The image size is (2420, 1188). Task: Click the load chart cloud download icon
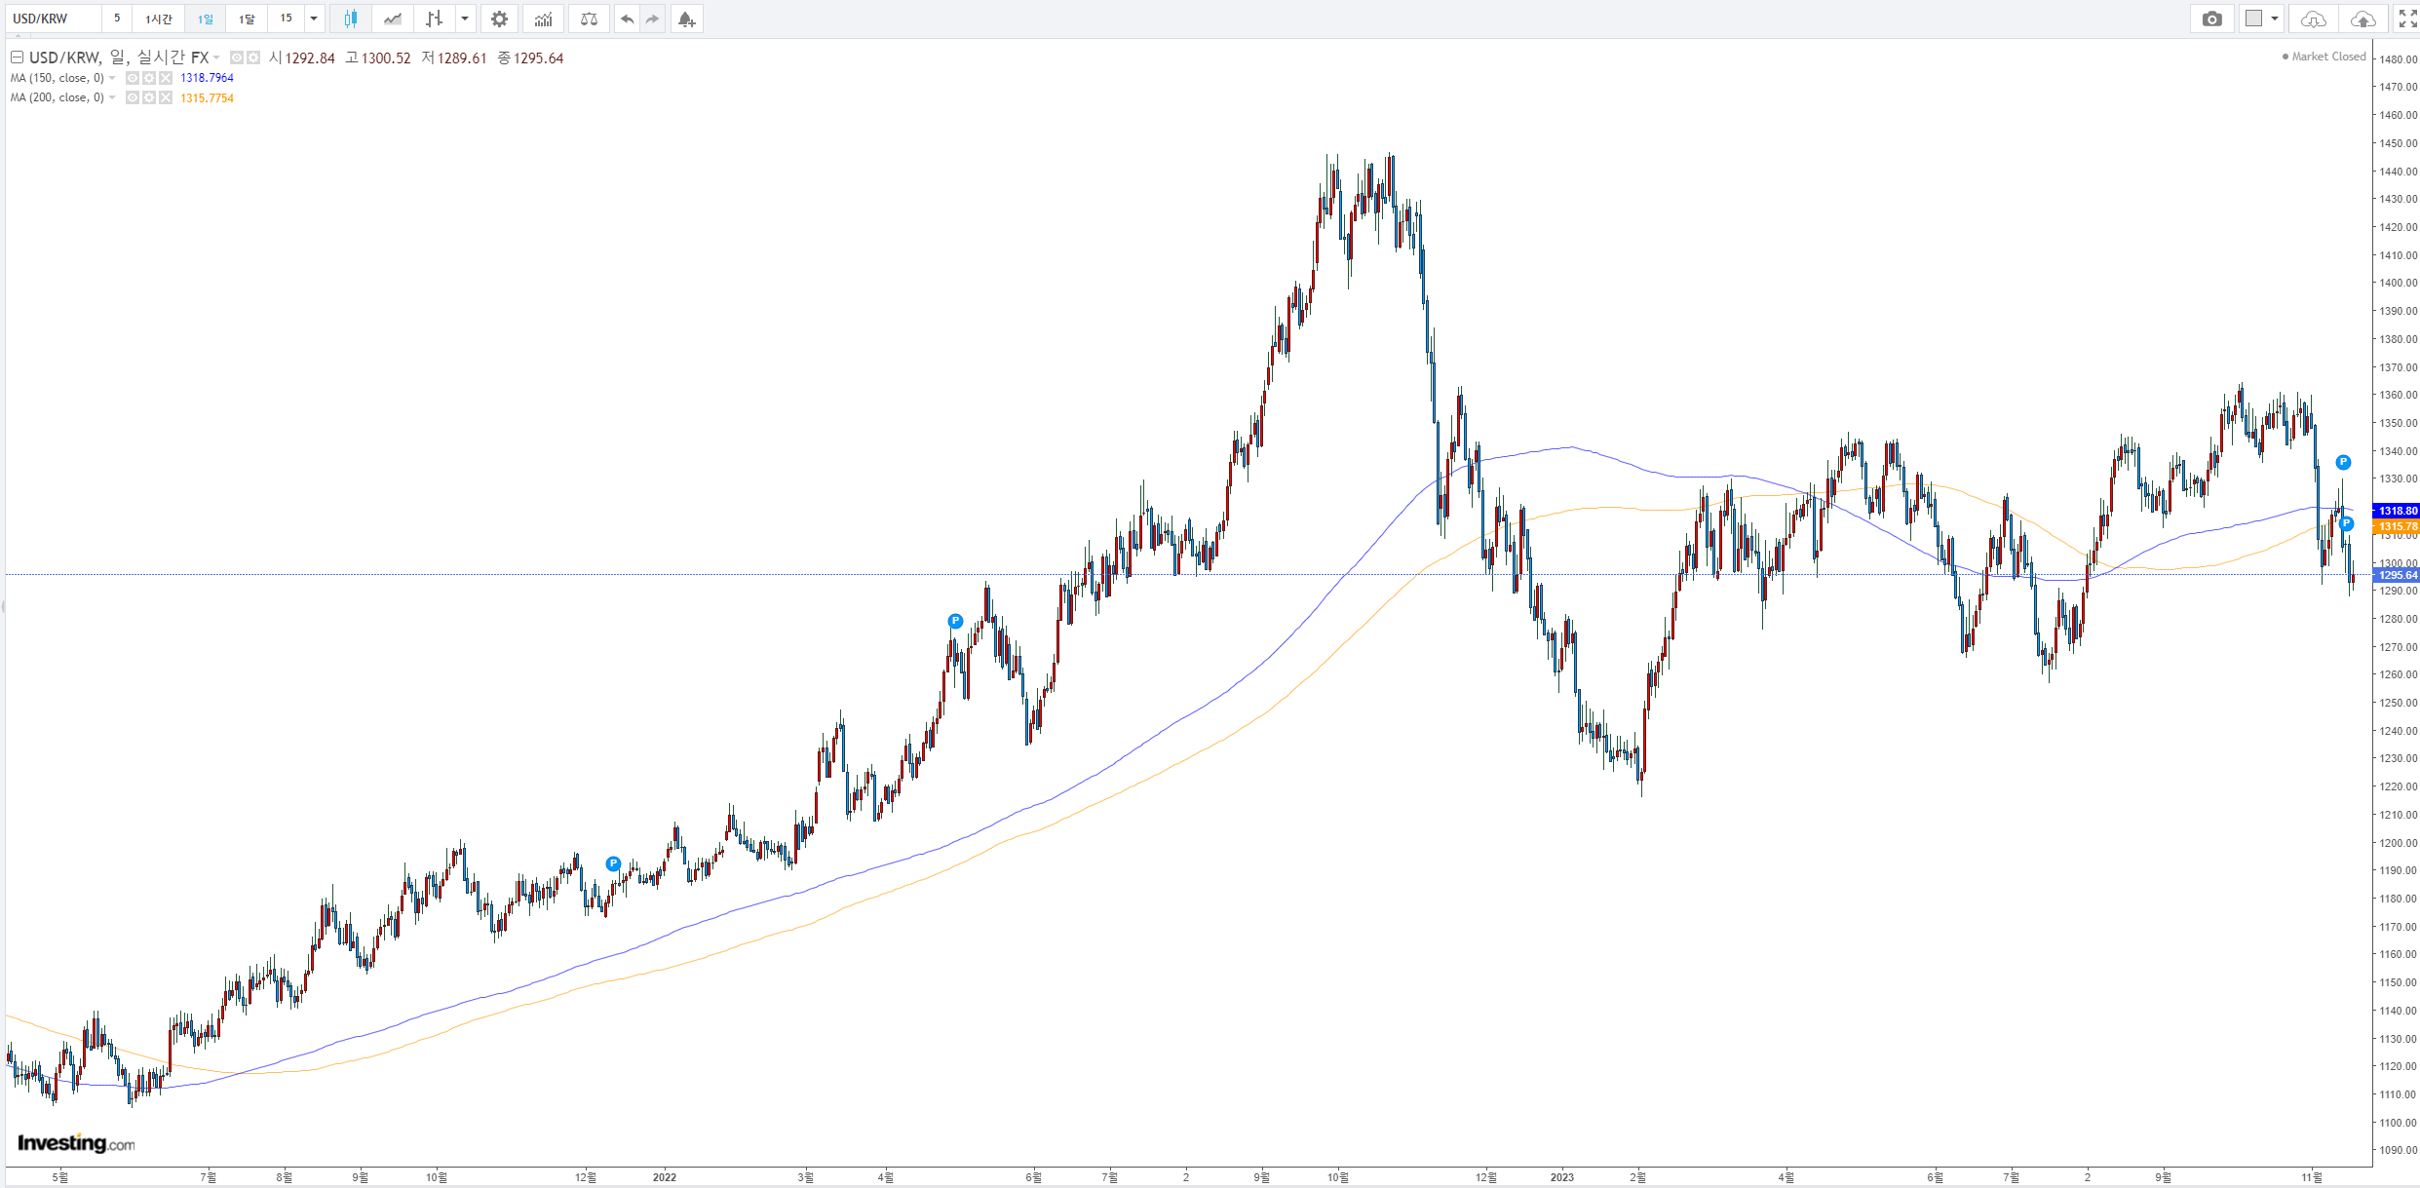coord(2313,19)
